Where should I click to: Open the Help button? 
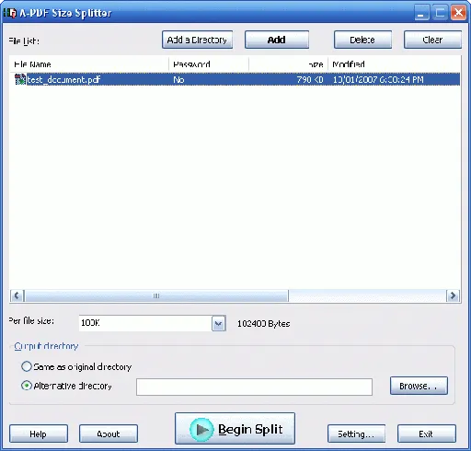click(39, 434)
